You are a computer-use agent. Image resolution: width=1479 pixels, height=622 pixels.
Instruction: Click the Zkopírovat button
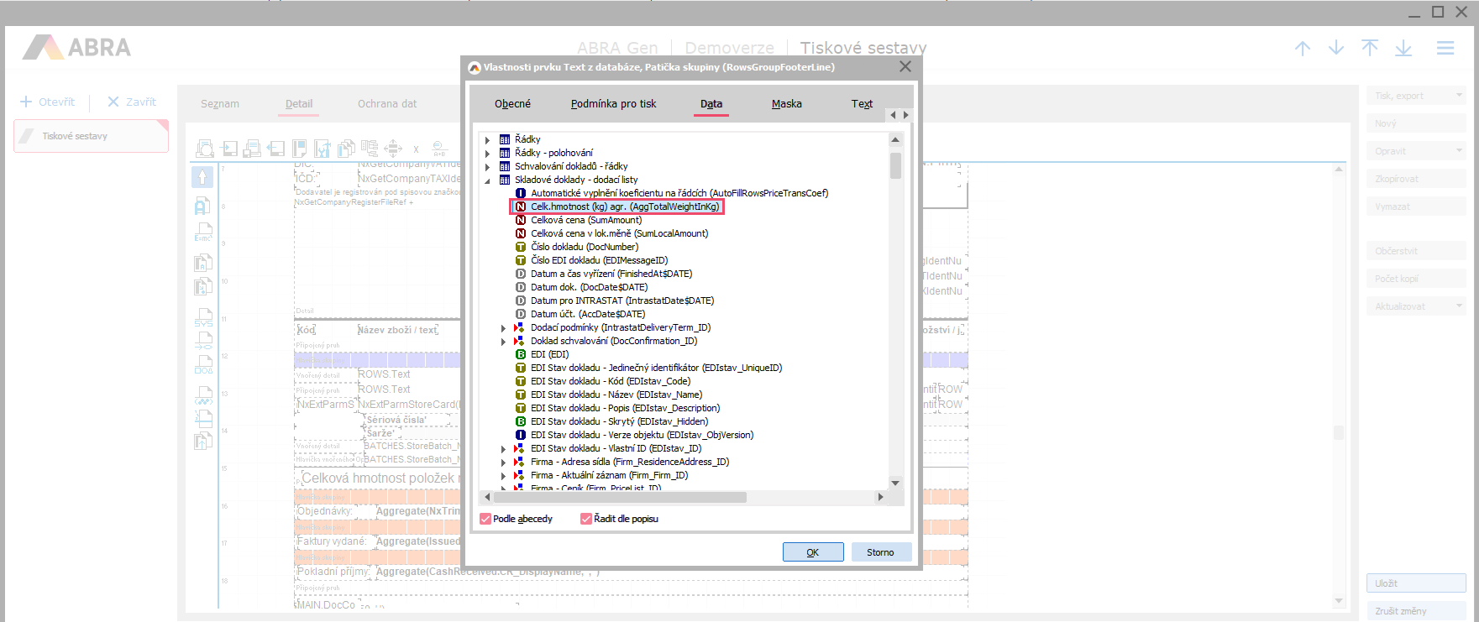(x=1416, y=179)
